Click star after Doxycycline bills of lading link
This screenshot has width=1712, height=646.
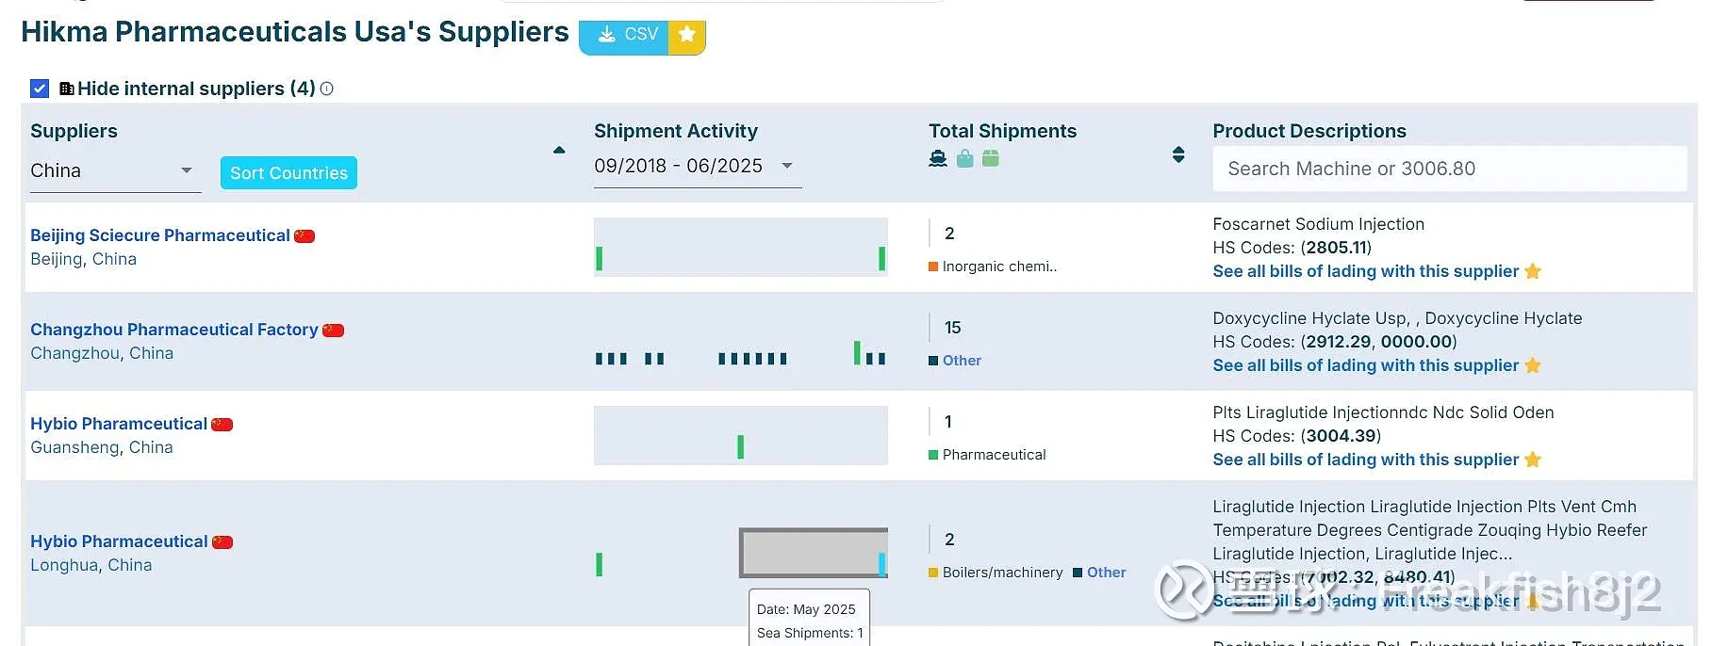point(1533,365)
